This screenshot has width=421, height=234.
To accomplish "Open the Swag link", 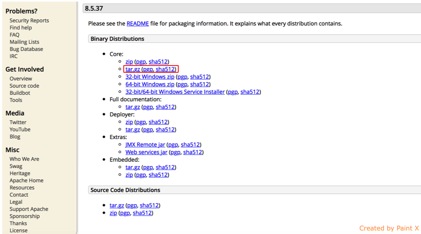I will [16, 166].
